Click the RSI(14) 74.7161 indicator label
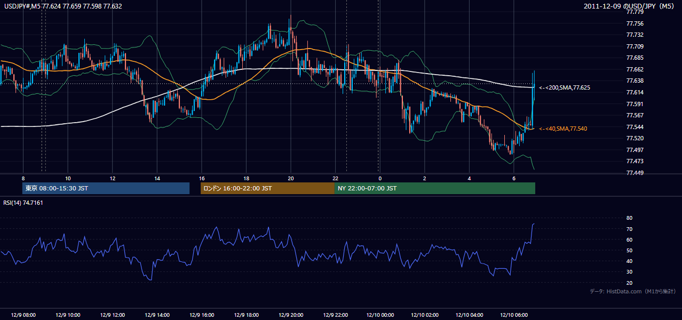Screen dimensions: 682x320 [23, 203]
